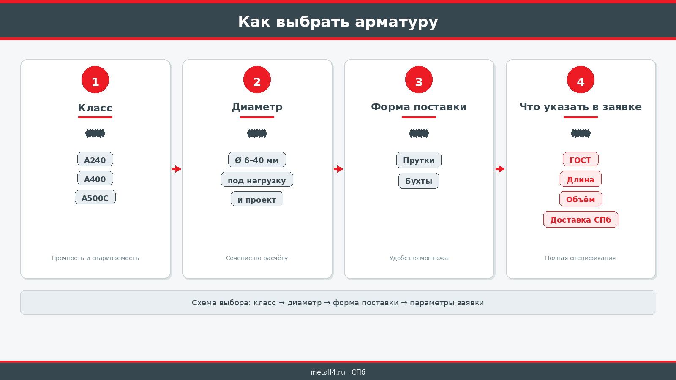Click the red step 4 circle
The image size is (676, 380).
pos(581,79)
